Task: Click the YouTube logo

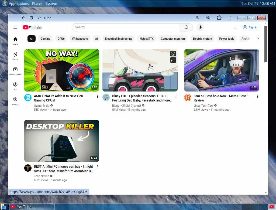Action: pos(32,28)
